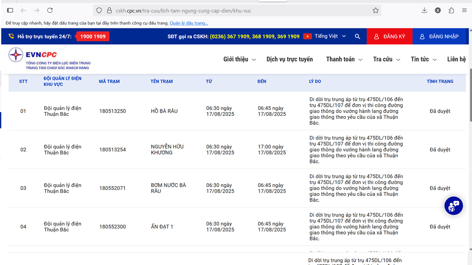This screenshot has width=472, height=265.
Task: Open the Quản lý dấu trang link
Action: [x=189, y=23]
